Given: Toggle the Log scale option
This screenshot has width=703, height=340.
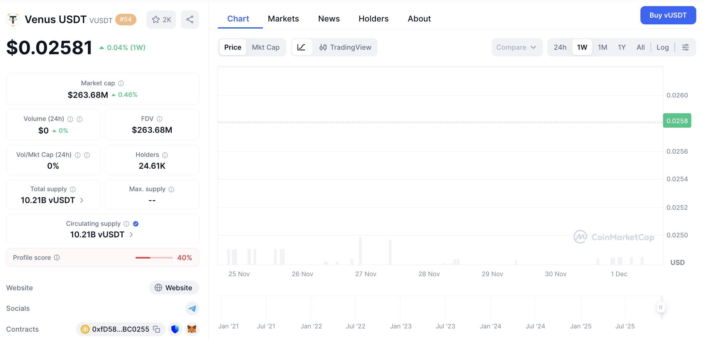Looking at the screenshot, I should [x=663, y=47].
